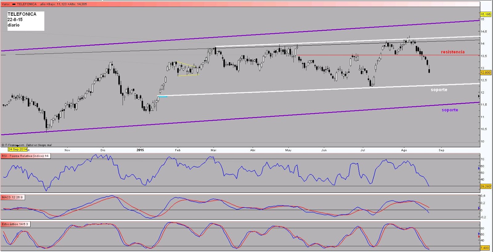Click the 'Ago' month label on the time axis
The width and height of the screenshot is (493, 252).
pyautogui.click(x=404, y=150)
